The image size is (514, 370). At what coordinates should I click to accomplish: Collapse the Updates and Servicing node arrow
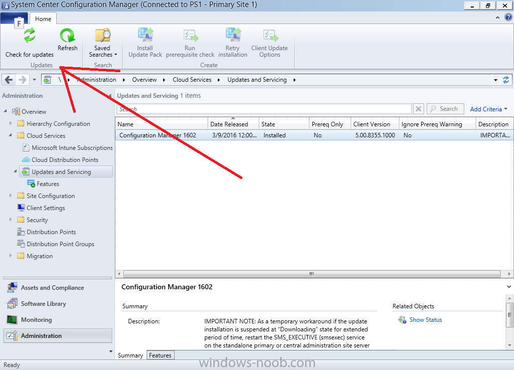point(16,171)
